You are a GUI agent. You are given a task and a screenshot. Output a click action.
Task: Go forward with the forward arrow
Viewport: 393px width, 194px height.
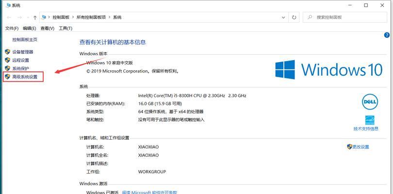tap(20, 17)
